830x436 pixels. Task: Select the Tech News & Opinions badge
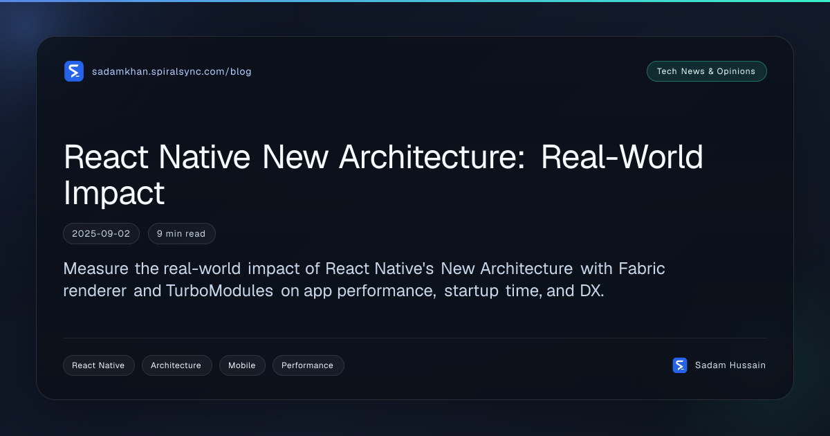pos(706,71)
